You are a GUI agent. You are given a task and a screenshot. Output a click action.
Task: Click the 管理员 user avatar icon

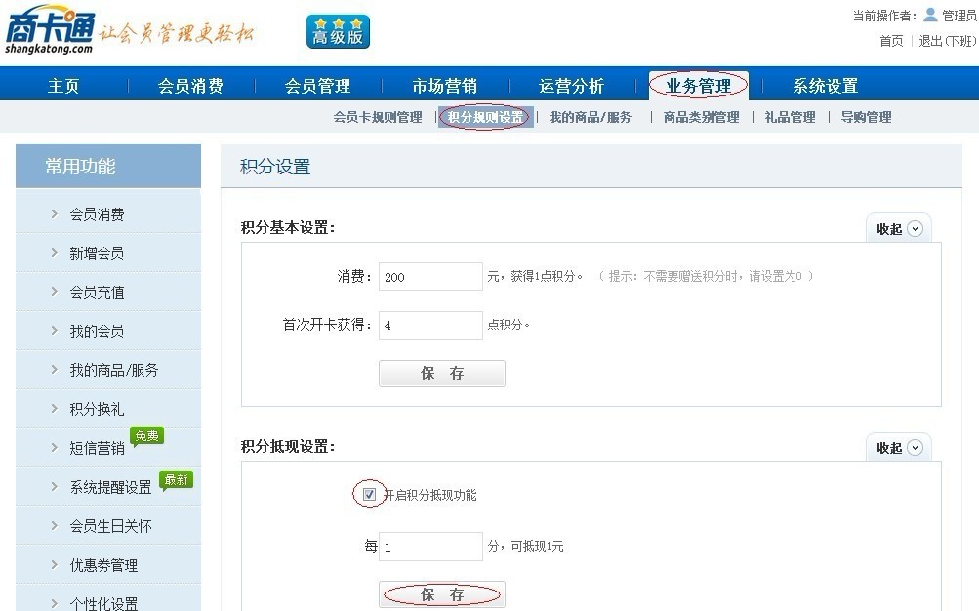coord(930,15)
